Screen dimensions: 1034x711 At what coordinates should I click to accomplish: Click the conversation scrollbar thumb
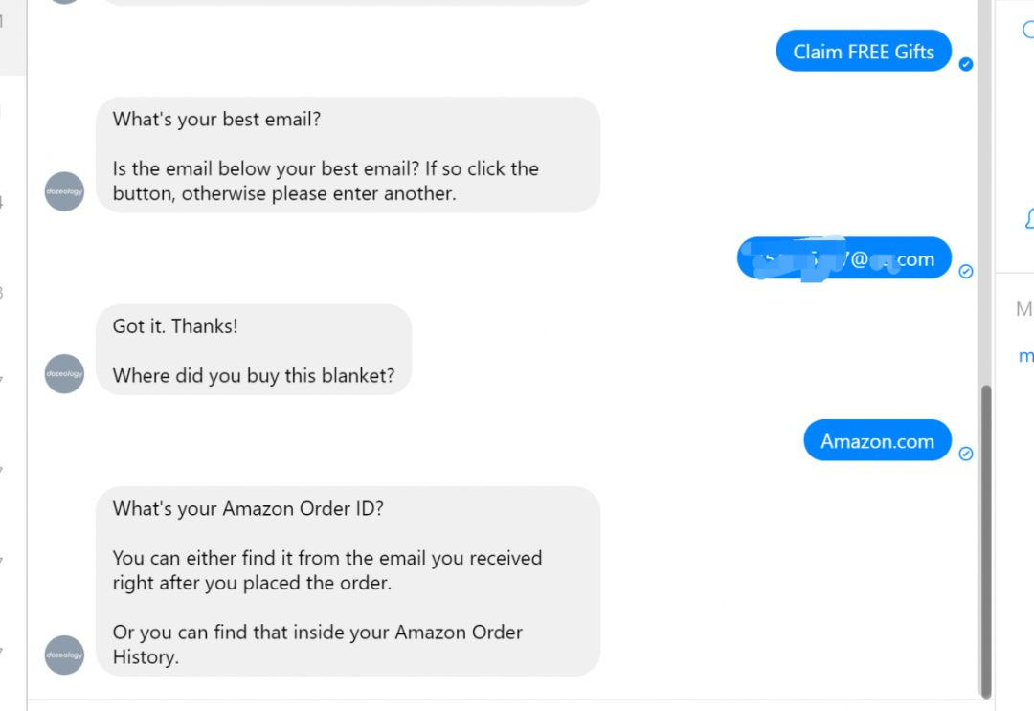(x=986, y=541)
